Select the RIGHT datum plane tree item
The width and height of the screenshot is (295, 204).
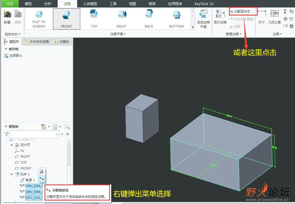22,156
